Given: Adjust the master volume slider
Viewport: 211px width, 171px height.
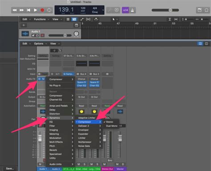Looking at the screenshot, I should coord(165,10).
